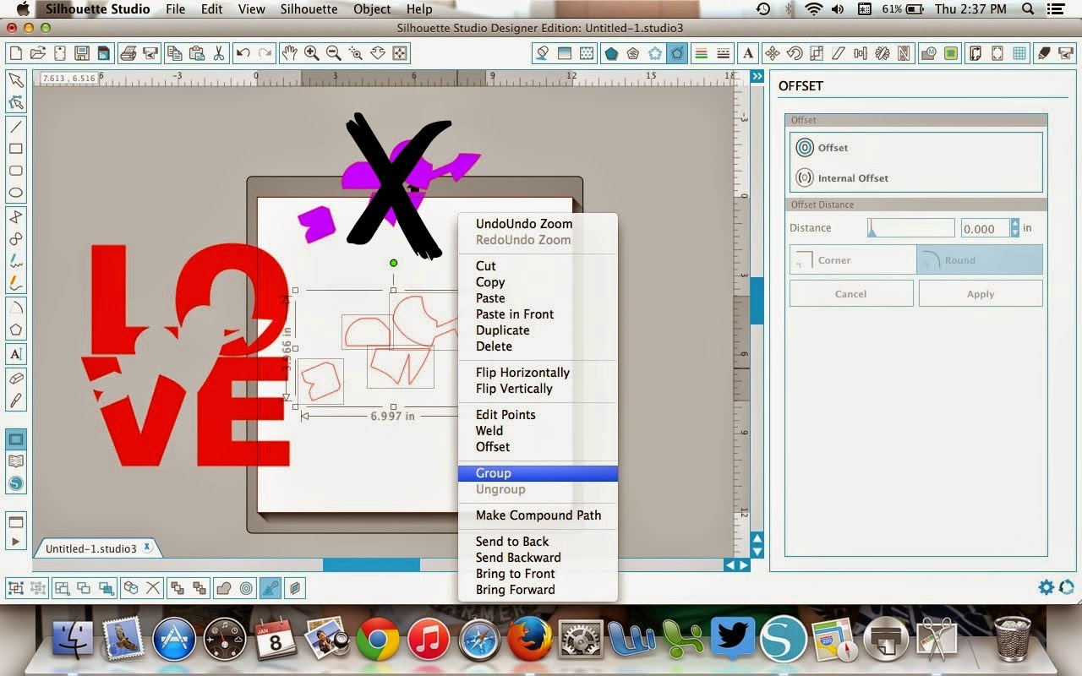Click the Zoom In magnifier icon
The width and height of the screenshot is (1082, 676).
(312, 53)
